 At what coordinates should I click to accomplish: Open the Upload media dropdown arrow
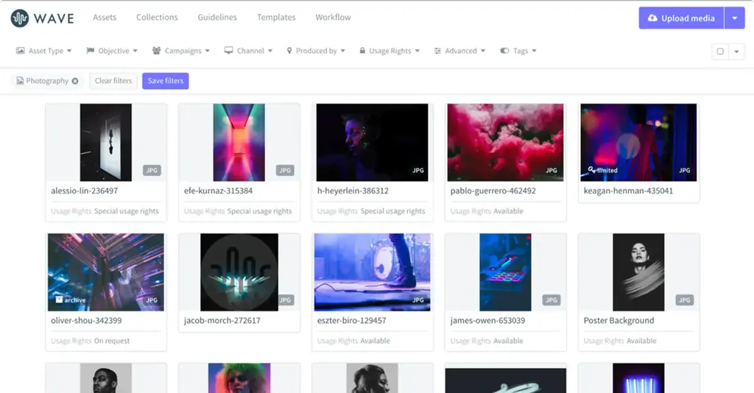click(x=734, y=18)
